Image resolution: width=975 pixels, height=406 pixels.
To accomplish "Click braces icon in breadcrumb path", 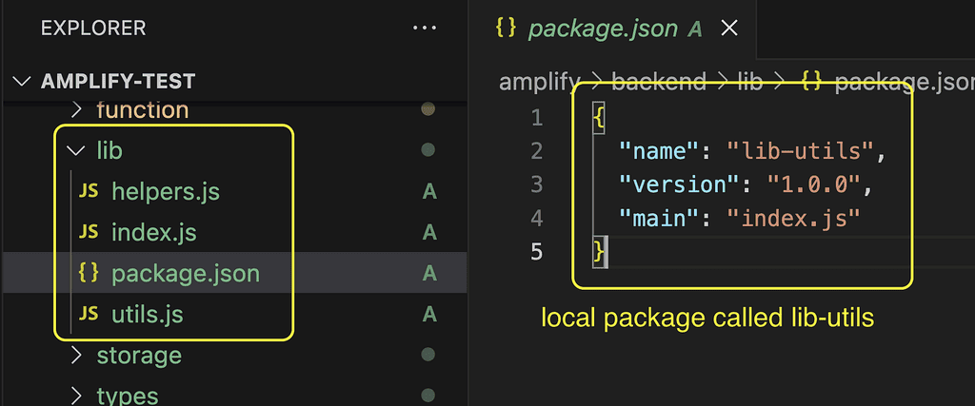I will coord(812,82).
